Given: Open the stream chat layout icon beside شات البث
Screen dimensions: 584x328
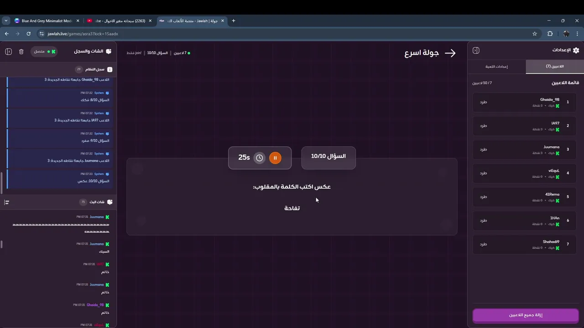Looking at the screenshot, I should (7, 202).
